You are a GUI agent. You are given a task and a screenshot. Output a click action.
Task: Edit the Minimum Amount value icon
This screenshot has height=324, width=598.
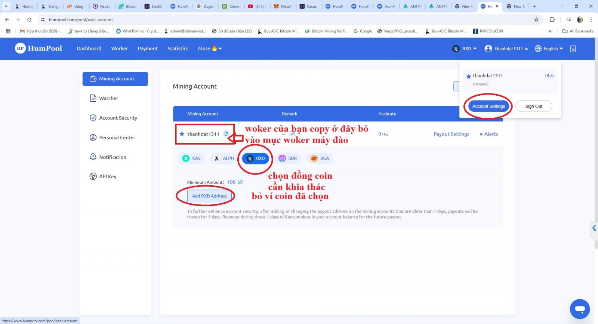(x=240, y=182)
